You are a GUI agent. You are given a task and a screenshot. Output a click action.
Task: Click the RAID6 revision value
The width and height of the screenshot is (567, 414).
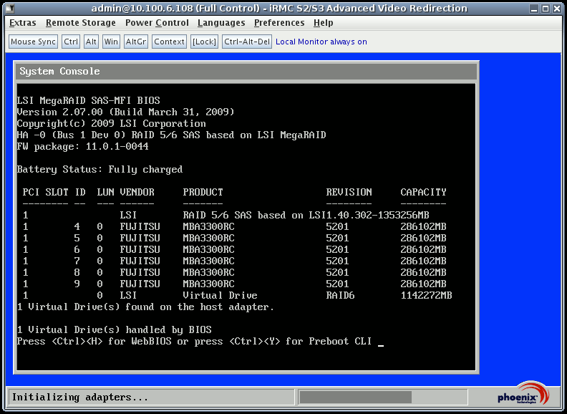340,295
